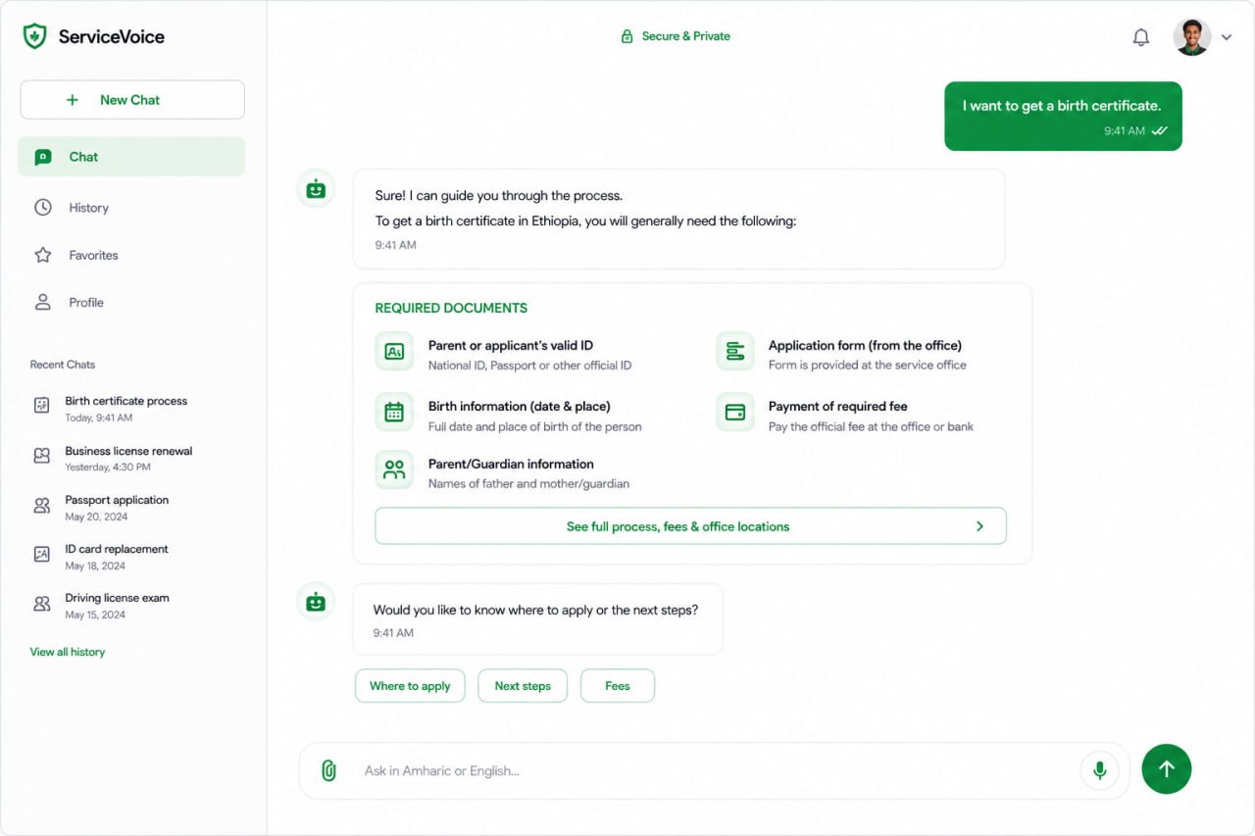Screen dimensions: 1255x836
Task: Click the ServiceVoice shield logo
Action: coord(34,36)
